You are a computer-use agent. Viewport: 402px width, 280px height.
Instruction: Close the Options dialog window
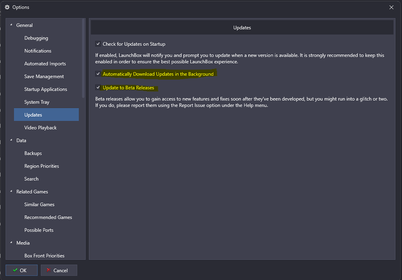point(391,7)
